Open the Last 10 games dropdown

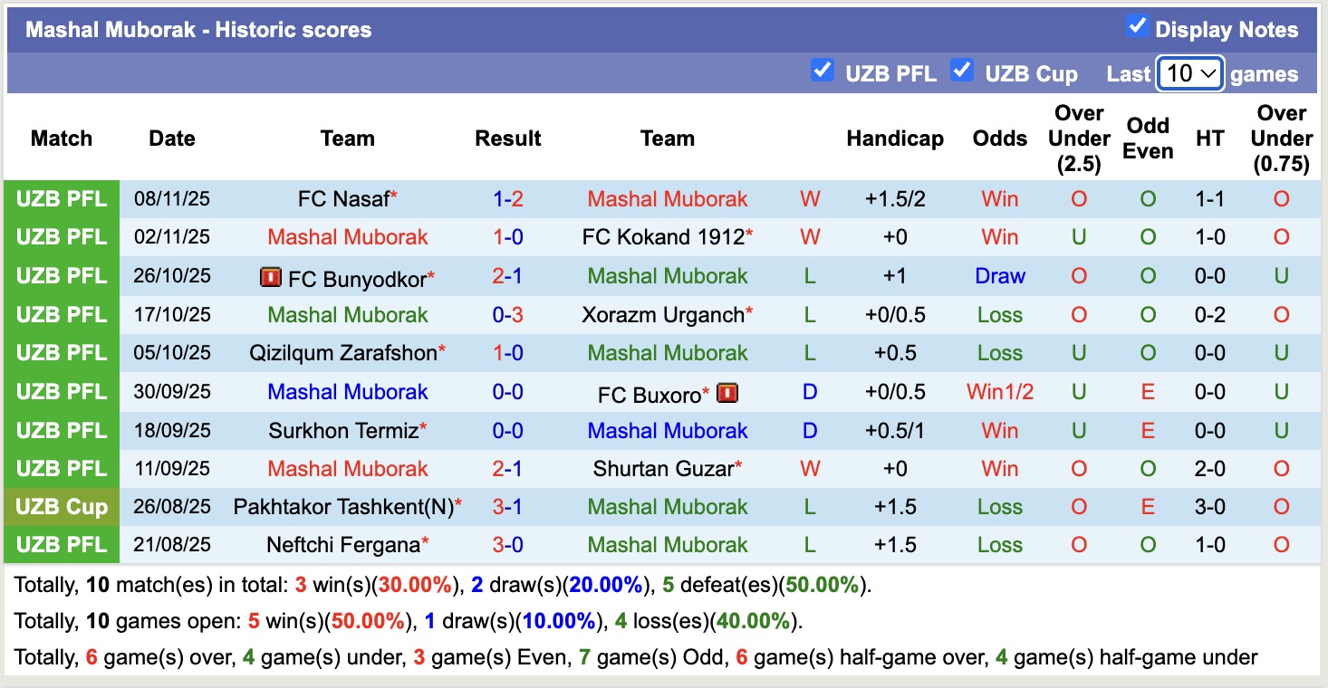pyautogui.click(x=1190, y=73)
